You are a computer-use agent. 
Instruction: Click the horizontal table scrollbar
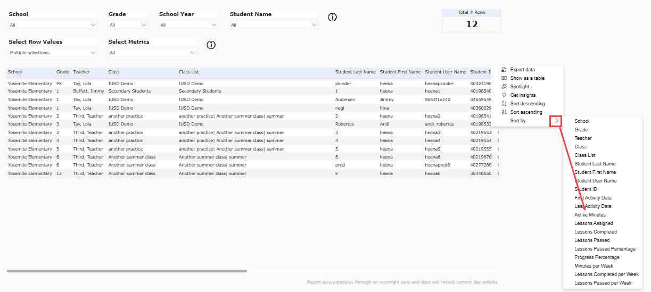click(x=127, y=271)
